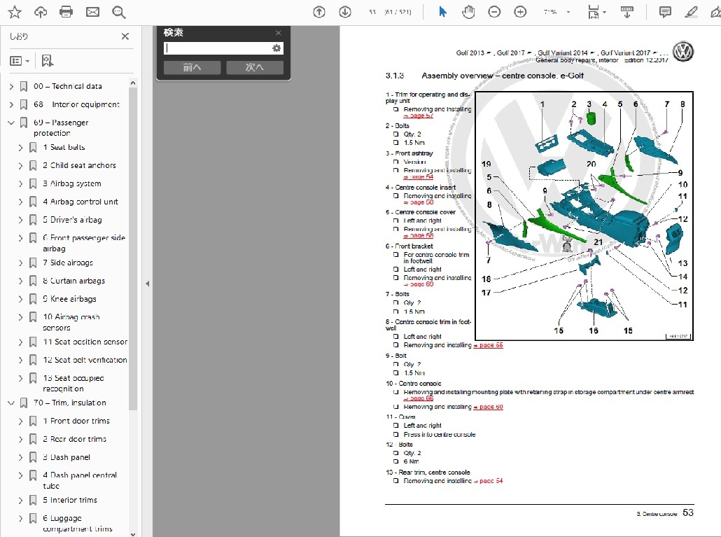Click the scrolling mode toolbar icon
721x537 pixels.
626,12
